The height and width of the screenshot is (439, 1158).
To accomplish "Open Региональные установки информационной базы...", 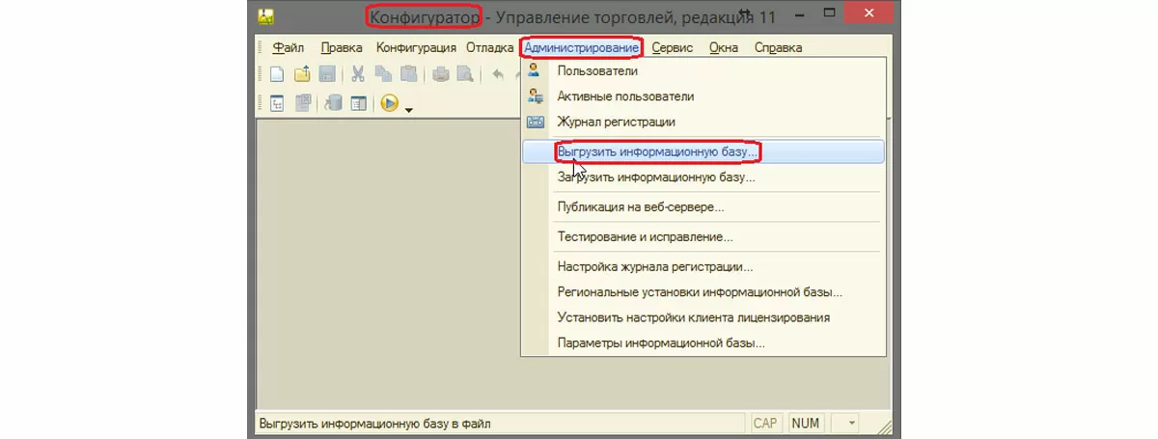I will point(703,291).
